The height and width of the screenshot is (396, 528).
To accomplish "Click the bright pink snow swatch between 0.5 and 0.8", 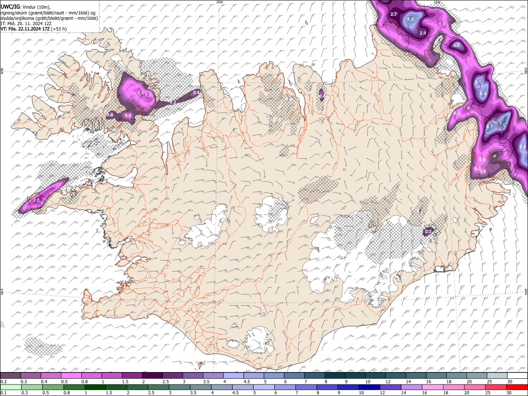I will pyautogui.click(x=71, y=376).
